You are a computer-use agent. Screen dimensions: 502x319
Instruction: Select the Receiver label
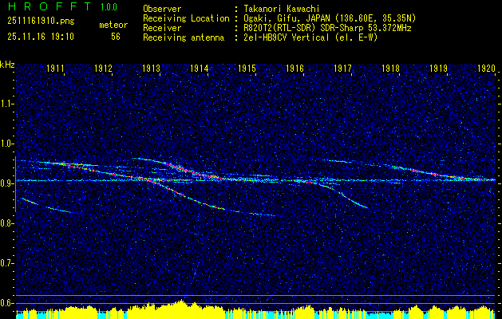tap(162, 28)
